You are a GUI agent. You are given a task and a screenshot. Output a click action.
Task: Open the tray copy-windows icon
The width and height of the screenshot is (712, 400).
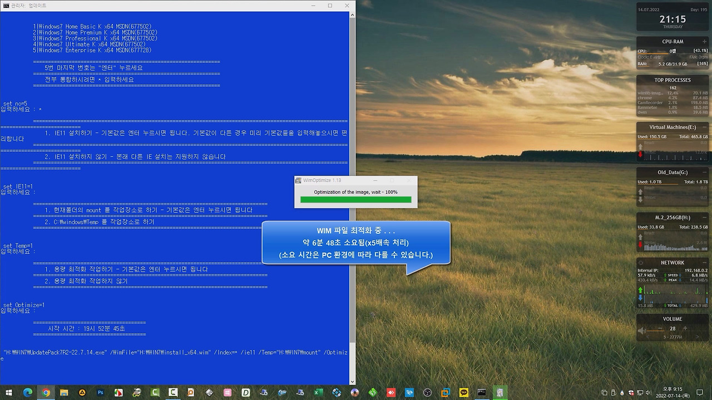point(604,393)
